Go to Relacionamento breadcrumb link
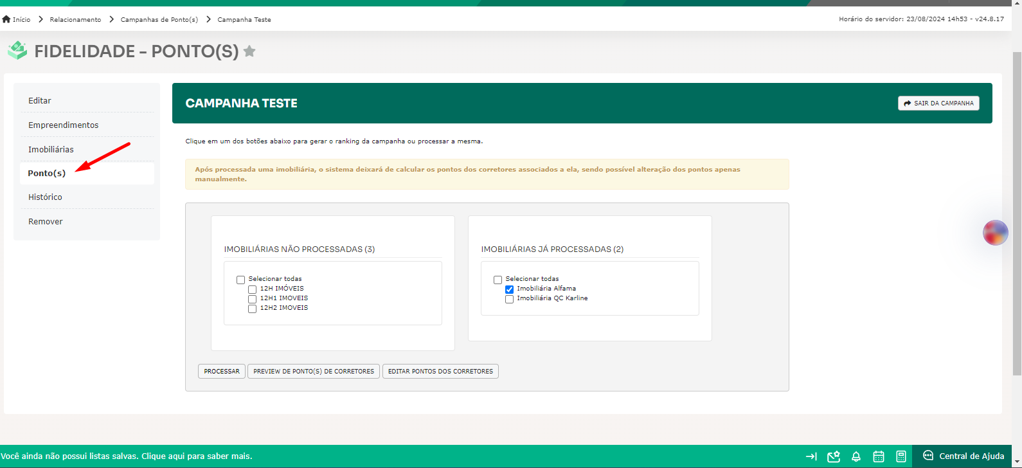 point(75,19)
